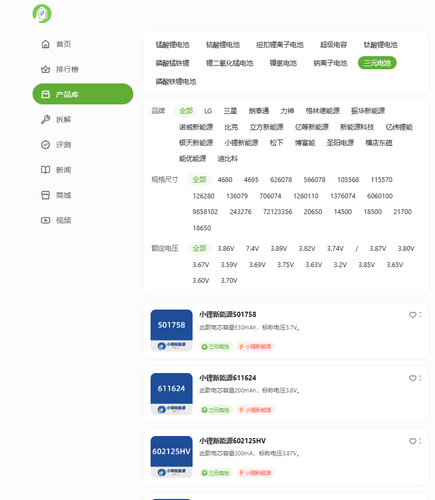This screenshot has height=500, width=435.
Task: Select 全部 in the 额定电压 filter
Action: coord(199,248)
